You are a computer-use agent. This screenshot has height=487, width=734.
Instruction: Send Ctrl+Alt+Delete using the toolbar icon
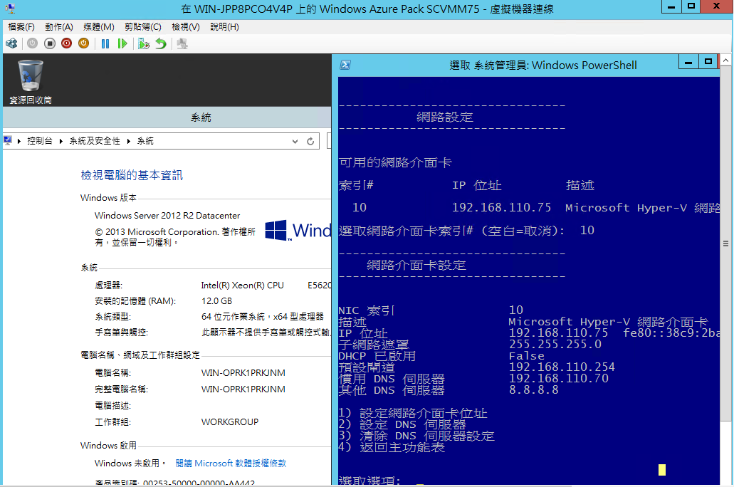tap(11, 43)
